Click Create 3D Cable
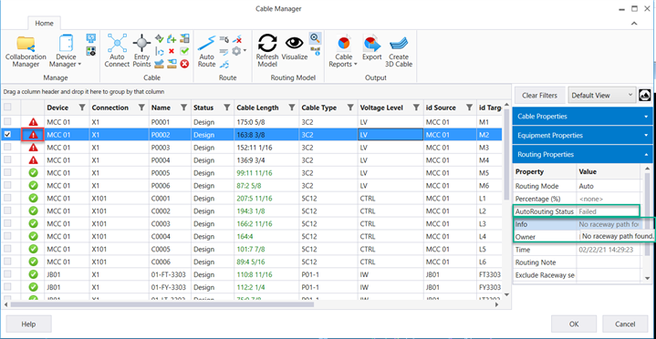656x339 pixels. [x=399, y=51]
